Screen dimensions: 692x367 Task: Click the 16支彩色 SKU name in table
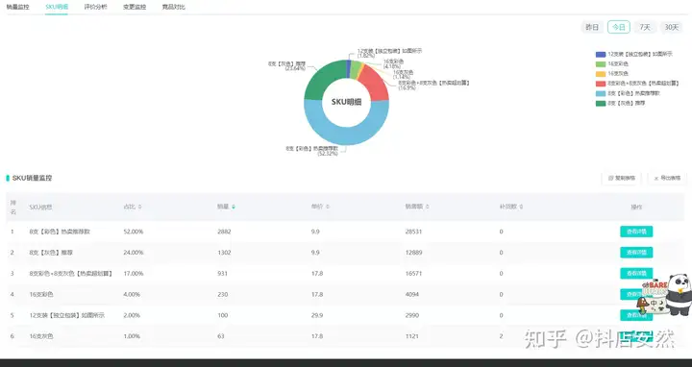[x=41, y=294]
